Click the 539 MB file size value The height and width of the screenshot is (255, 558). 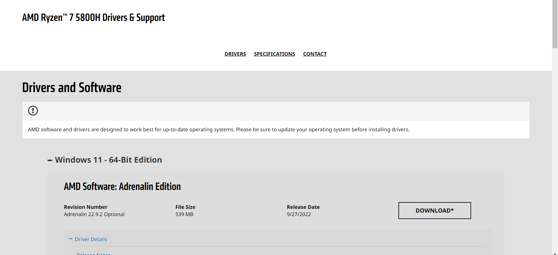(184, 214)
